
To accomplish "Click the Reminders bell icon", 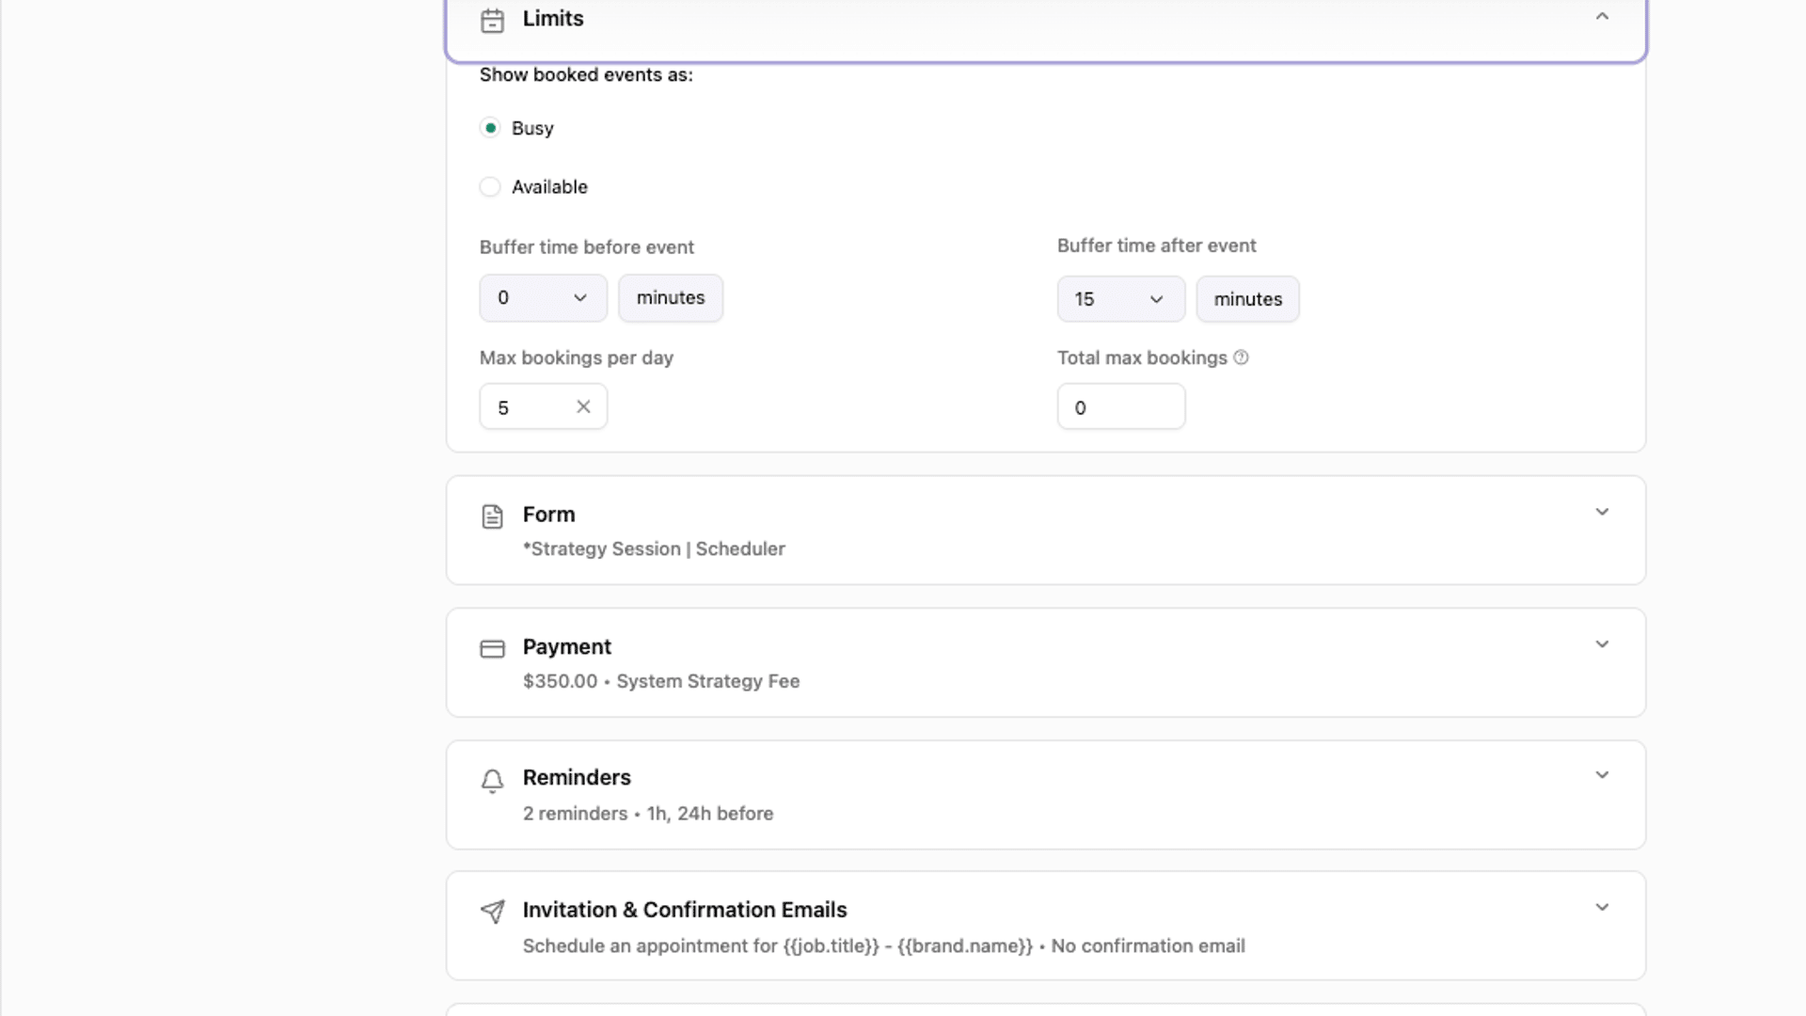I will point(492,781).
